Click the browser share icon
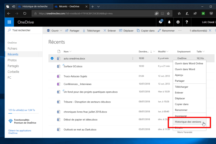The image size is (216, 144). click(x=195, y=13)
